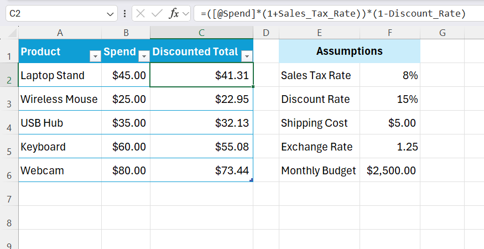Select column B header
This screenshot has height=249, width=484.
tap(126, 33)
